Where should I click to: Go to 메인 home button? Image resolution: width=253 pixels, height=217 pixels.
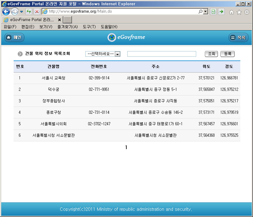(14, 38)
